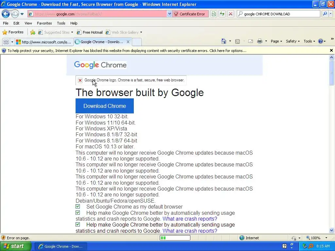Print the page with printer icon
335x251 pixels.
(259, 41)
